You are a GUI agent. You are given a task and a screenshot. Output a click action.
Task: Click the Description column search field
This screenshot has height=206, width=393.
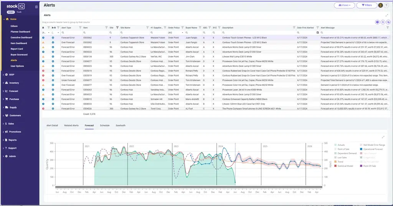pyautogui.click(x=259, y=33)
